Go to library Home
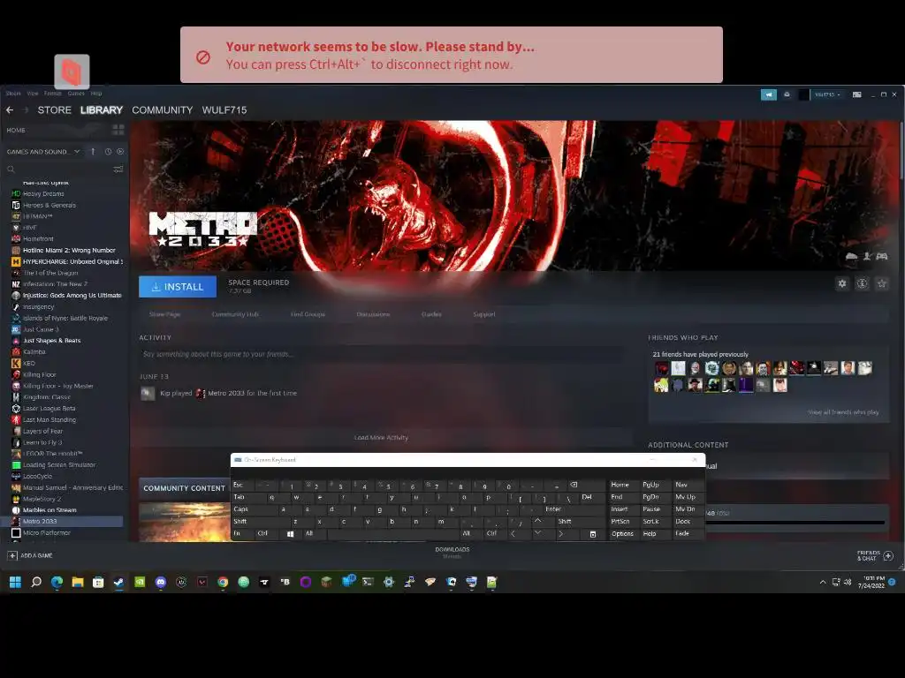905x678 pixels. 16,131
